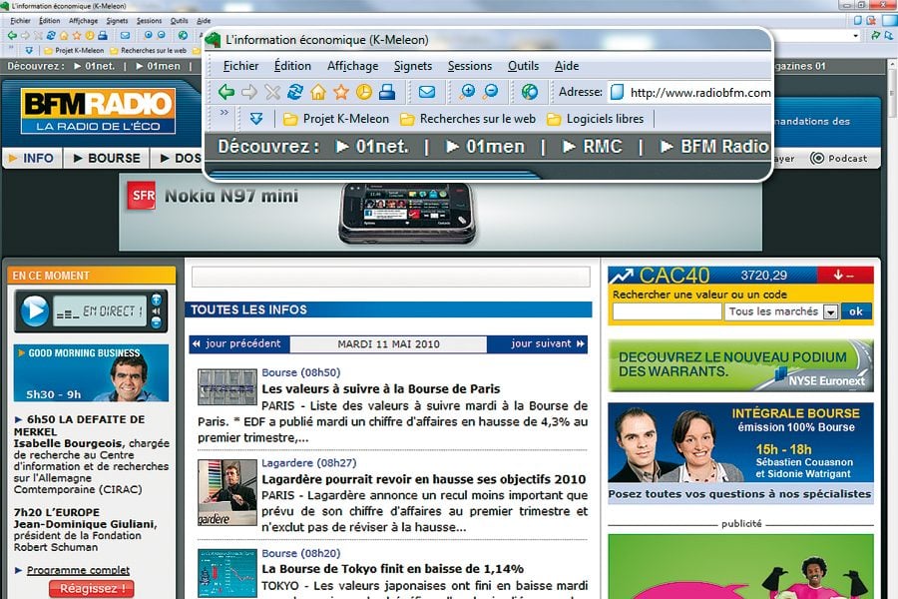Play the 'En direct' radio stream

pyautogui.click(x=35, y=311)
